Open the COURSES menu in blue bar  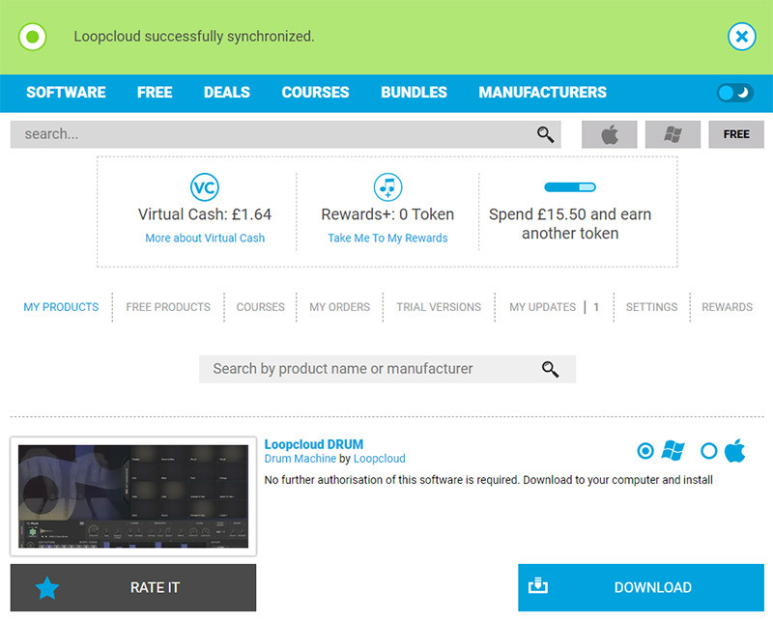point(316,93)
